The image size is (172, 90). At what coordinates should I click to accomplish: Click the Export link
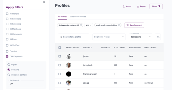coord(141,6)
